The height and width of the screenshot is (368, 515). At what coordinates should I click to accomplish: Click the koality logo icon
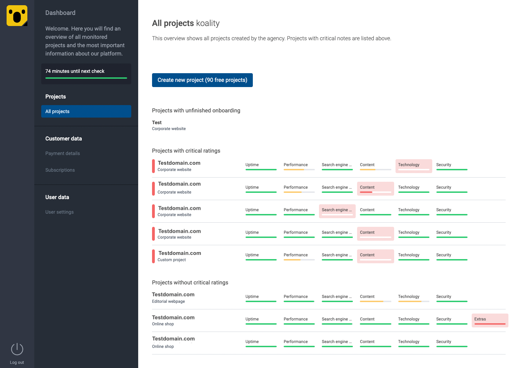click(17, 15)
